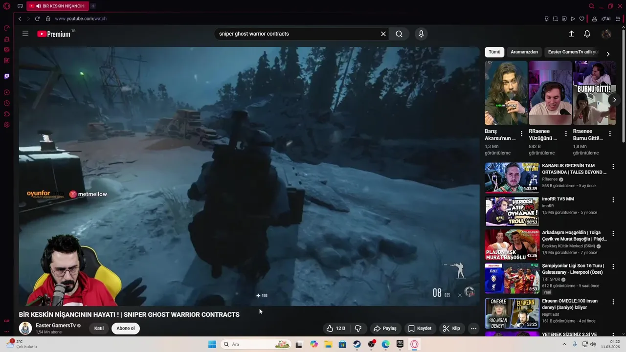This screenshot has width=626, height=352.
Task: Open the YouTube upload/create icon
Action: point(571,34)
